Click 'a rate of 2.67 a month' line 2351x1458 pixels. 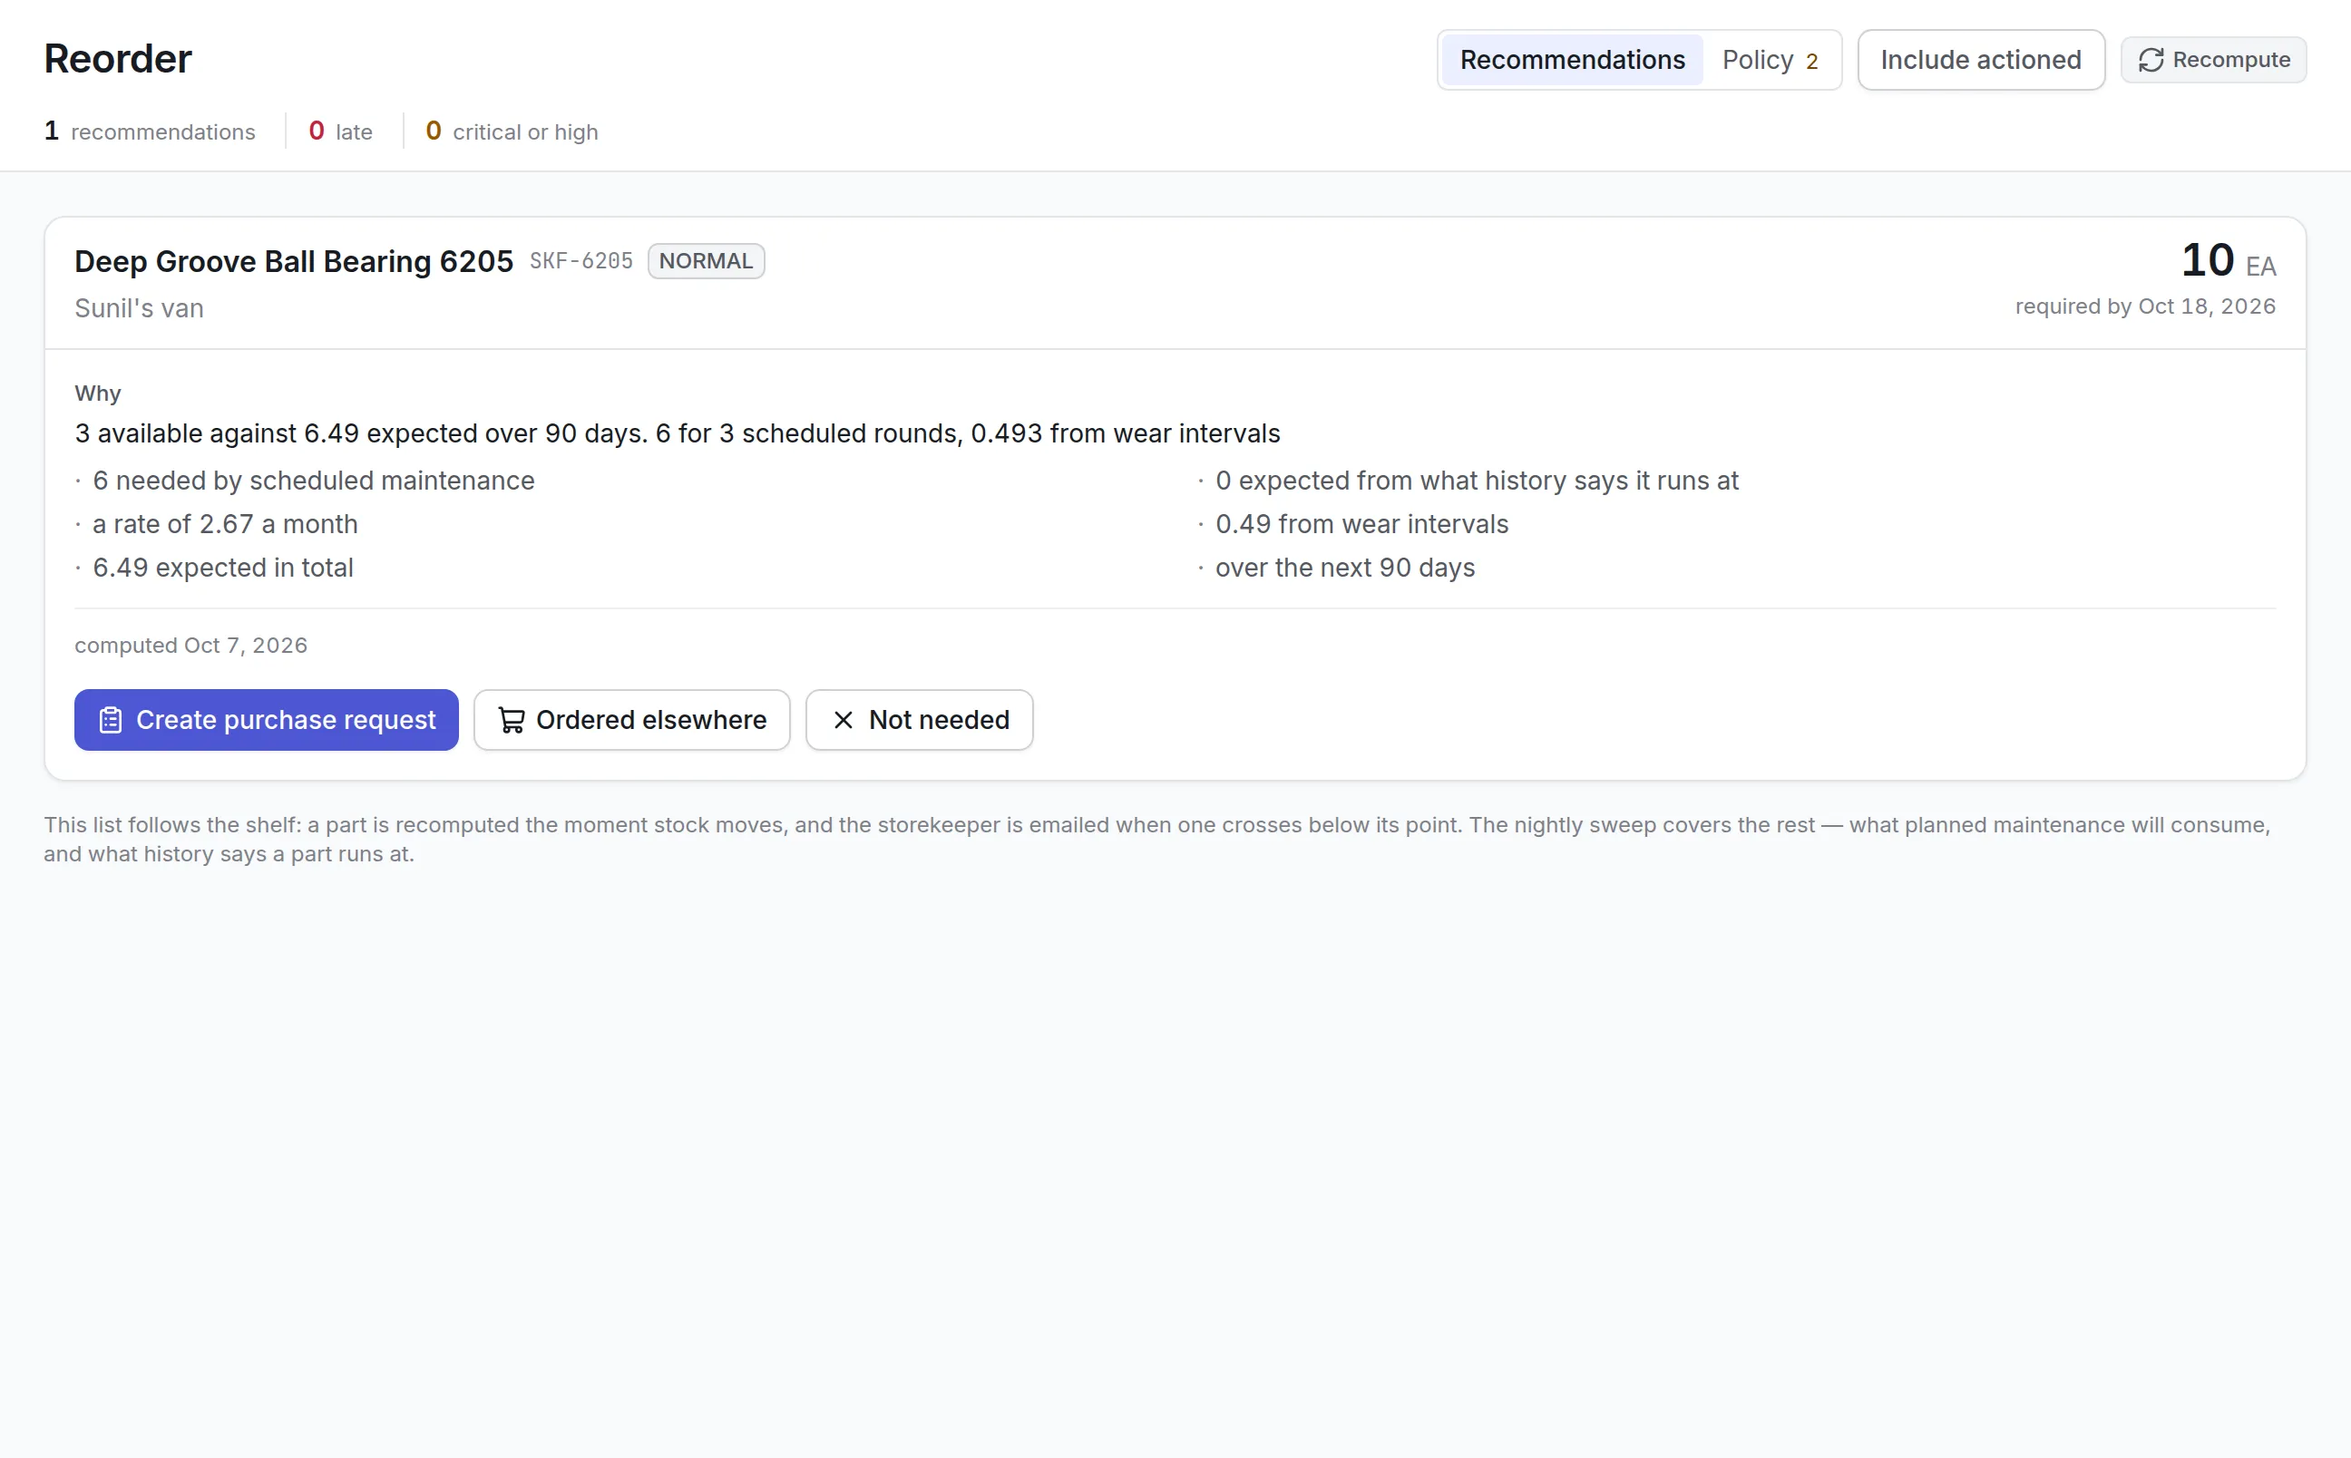click(x=225, y=525)
